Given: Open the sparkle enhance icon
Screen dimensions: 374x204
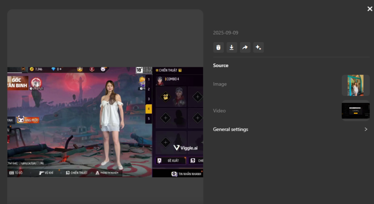Looking at the screenshot, I should pos(259,47).
